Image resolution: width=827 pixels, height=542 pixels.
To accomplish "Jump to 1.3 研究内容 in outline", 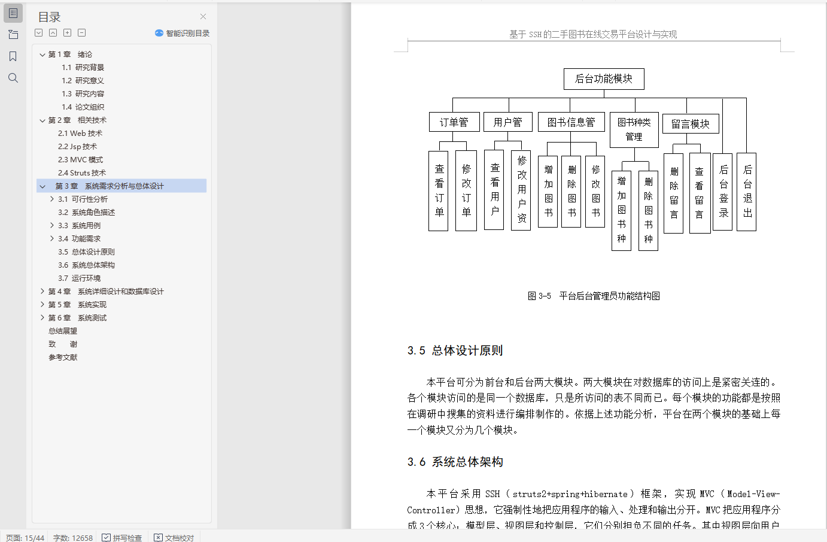I will pos(83,94).
